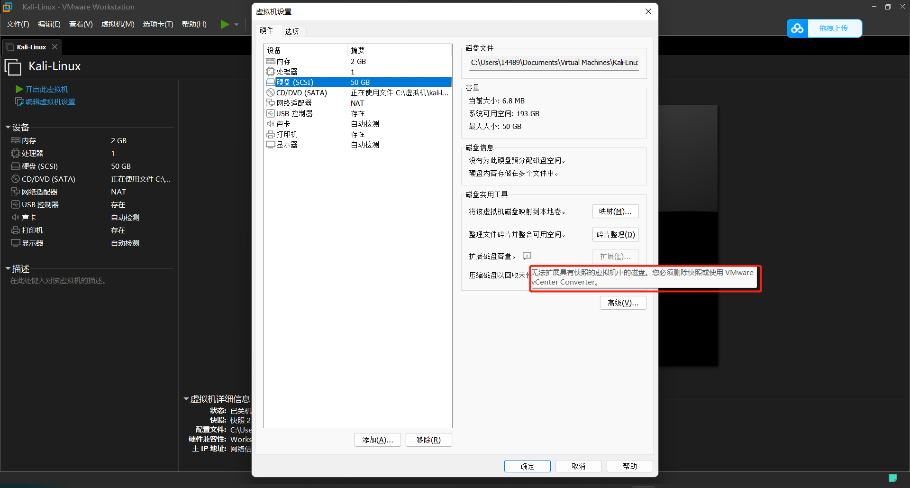
Task: Click the description text area placeholder
Action: pos(59,281)
